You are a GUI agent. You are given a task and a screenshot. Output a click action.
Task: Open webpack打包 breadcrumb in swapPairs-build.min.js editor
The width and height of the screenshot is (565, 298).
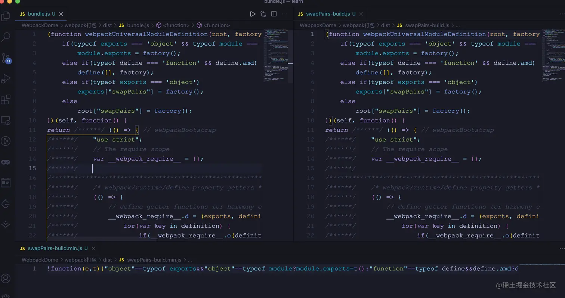pyautogui.click(x=80, y=260)
